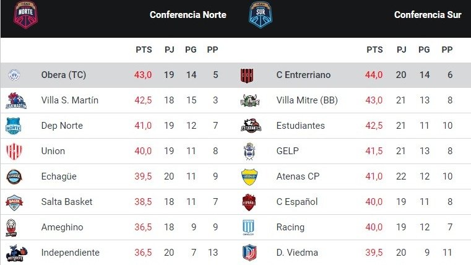Click the Atenas CP yellow shield logo
The height and width of the screenshot is (265, 471).
[x=249, y=176]
